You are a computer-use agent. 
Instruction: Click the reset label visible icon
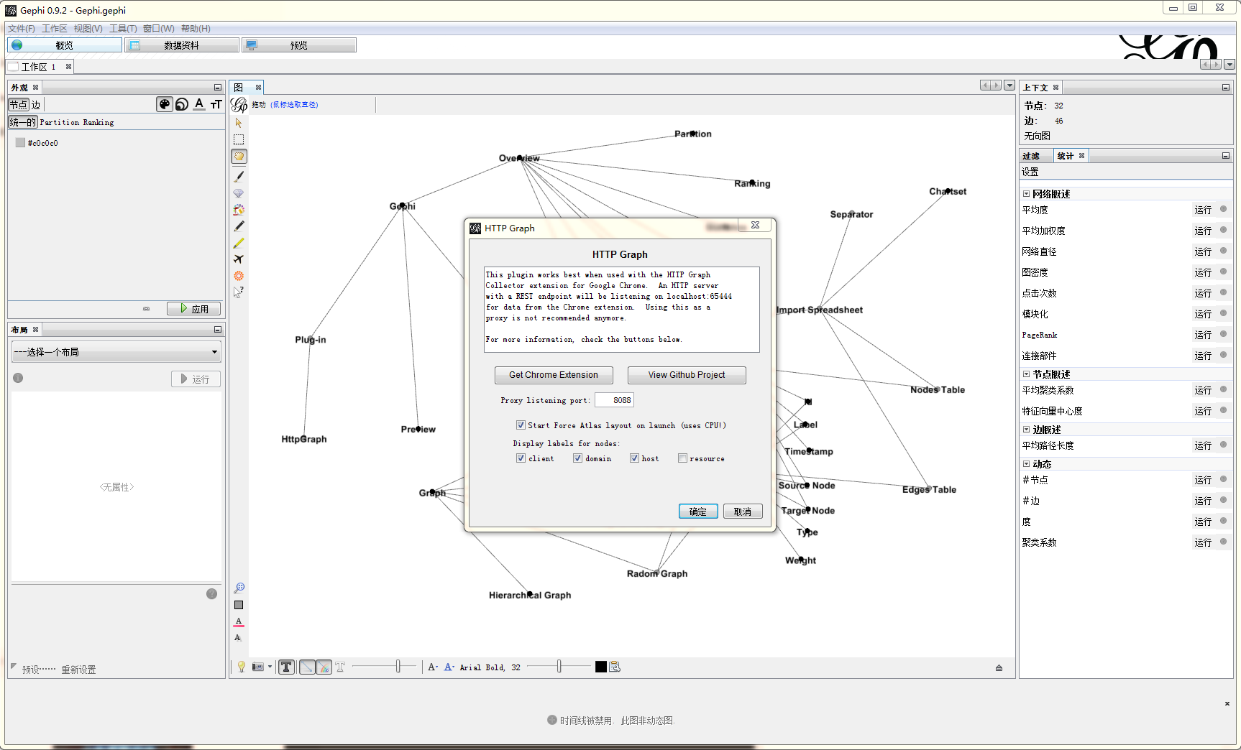pyautogui.click(x=238, y=638)
